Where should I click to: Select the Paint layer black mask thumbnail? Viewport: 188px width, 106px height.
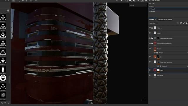pyautogui.click(x=158, y=70)
